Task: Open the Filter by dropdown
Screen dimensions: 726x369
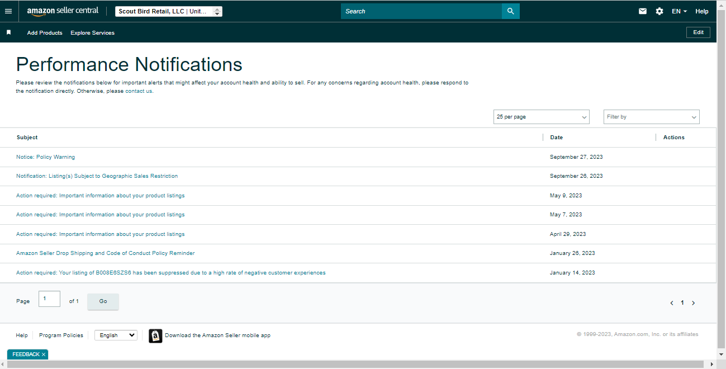Action: [652, 117]
